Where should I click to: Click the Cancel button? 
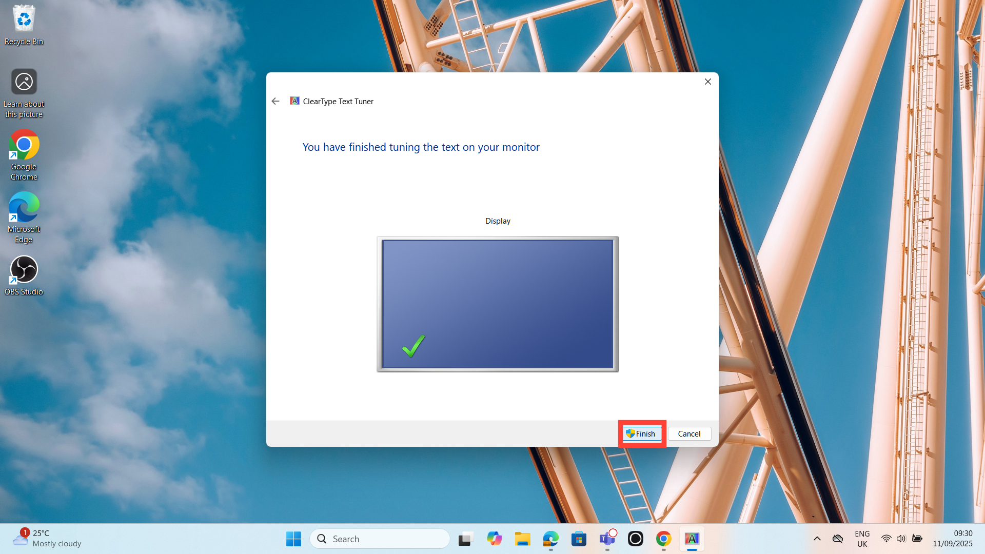coord(689,434)
